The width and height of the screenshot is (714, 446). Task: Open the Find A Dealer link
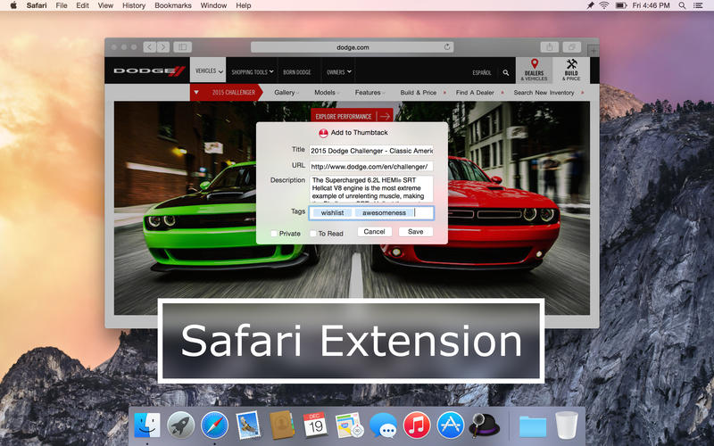coord(475,93)
